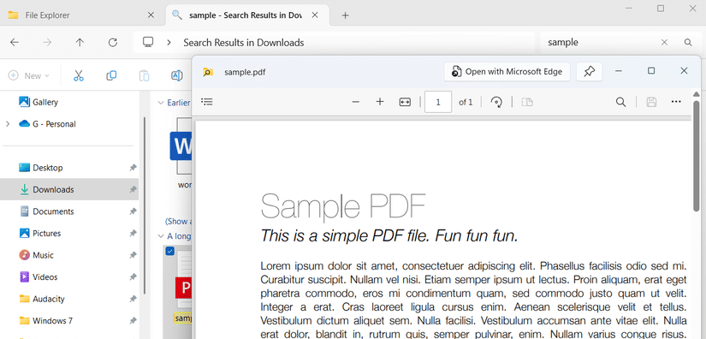Viewport: 706px width, 339px height.
Task: Expand the G - Personal OneDrive node
Action: [x=7, y=124]
